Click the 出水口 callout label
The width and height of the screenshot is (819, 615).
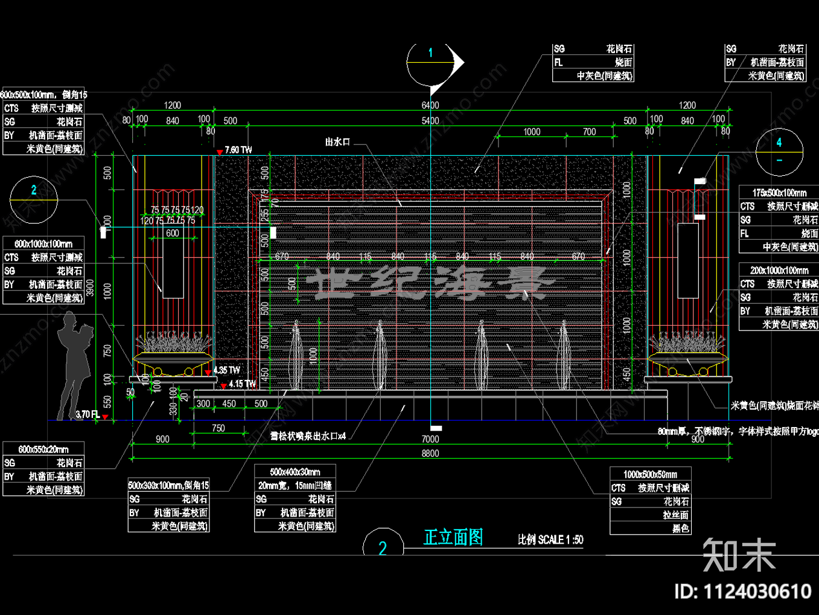[337, 142]
